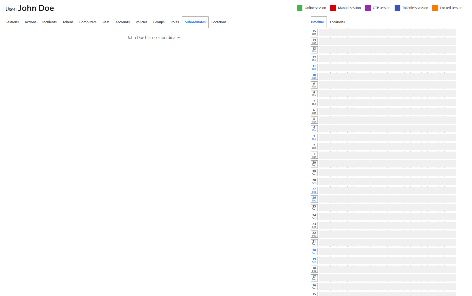The image size is (472, 296).
Task: Click the green Online session swatch
Action: coord(299,8)
